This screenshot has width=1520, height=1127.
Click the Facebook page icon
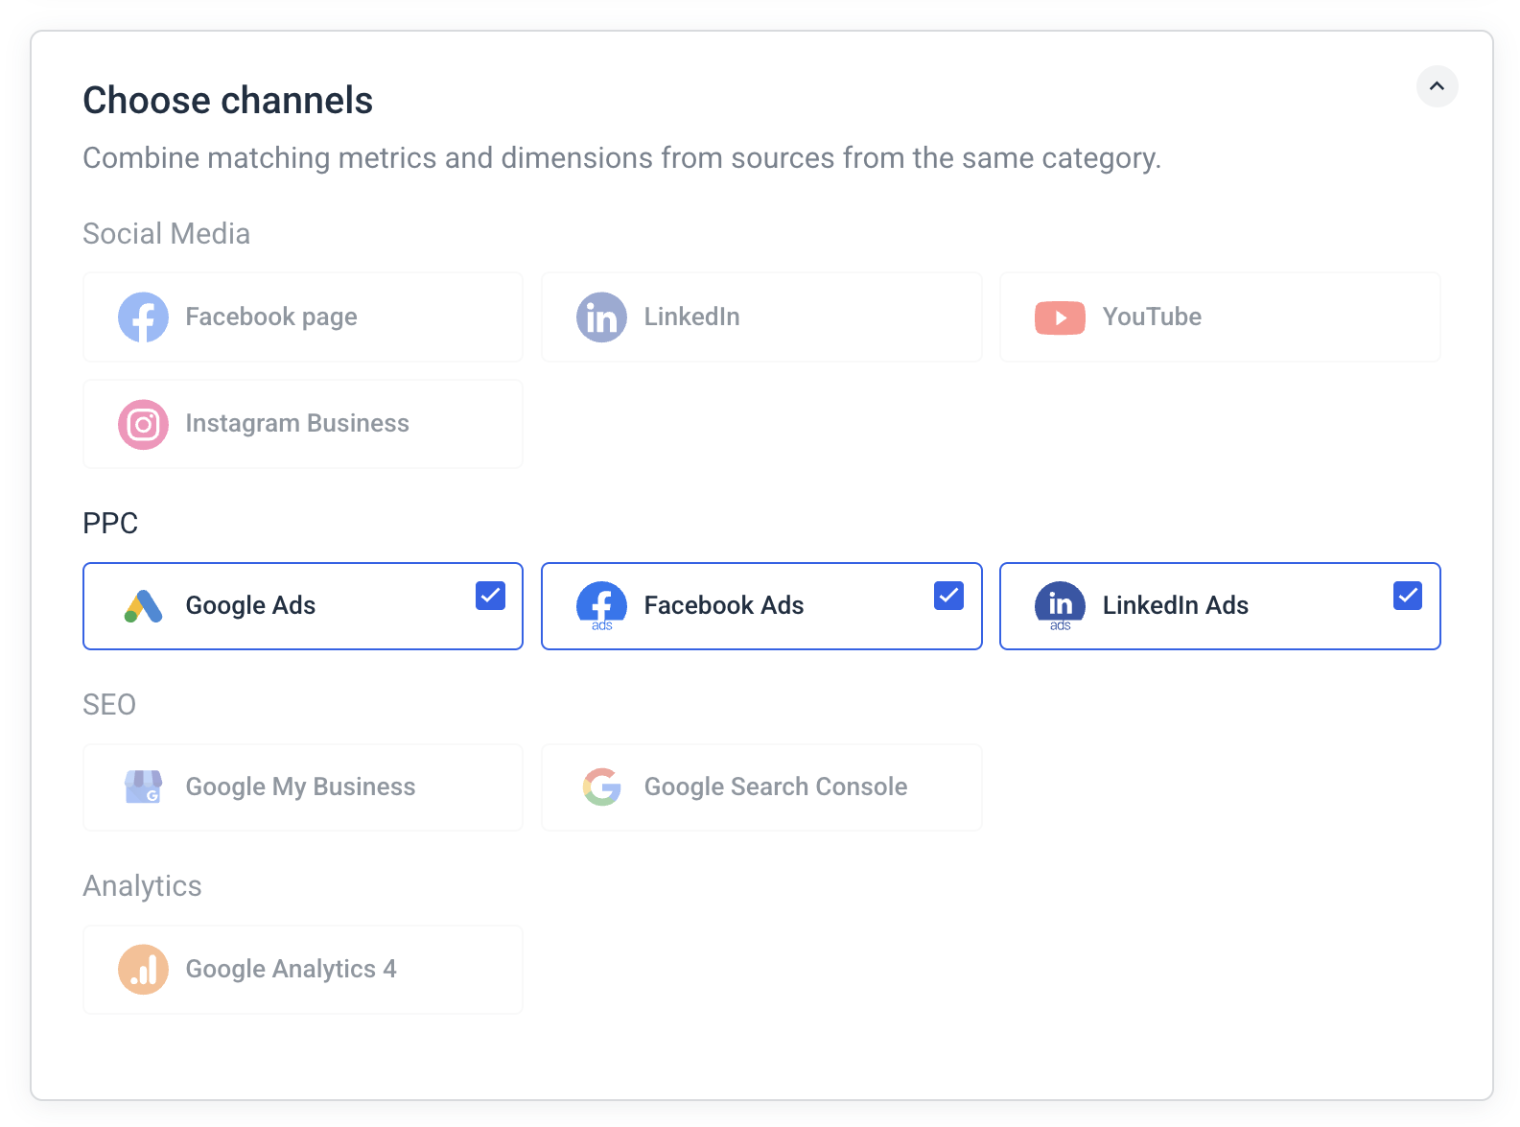[143, 317]
